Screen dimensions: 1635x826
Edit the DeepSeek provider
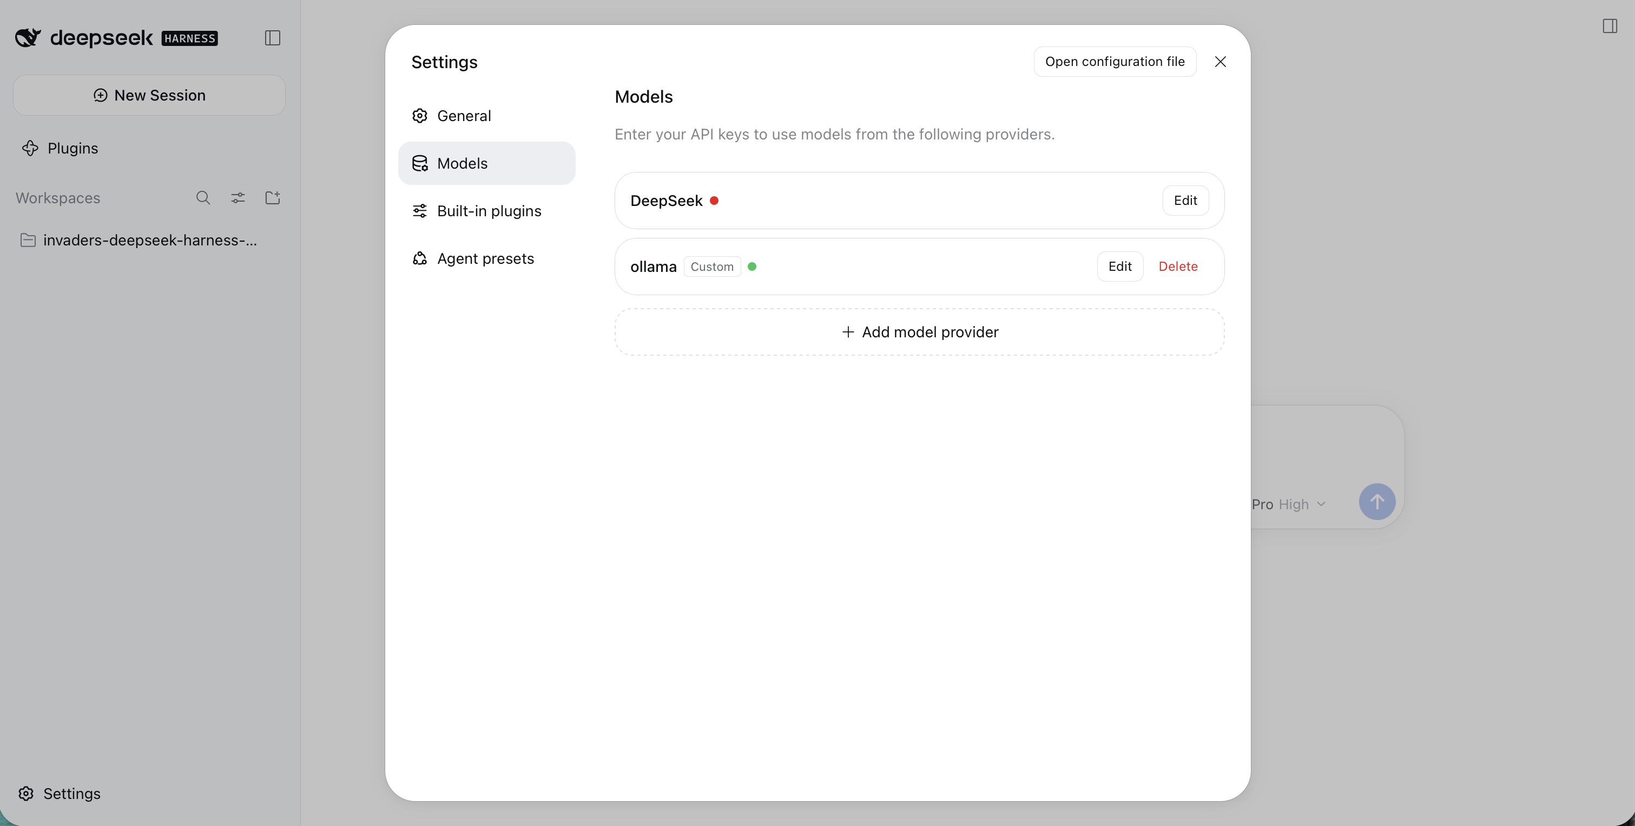(x=1185, y=201)
